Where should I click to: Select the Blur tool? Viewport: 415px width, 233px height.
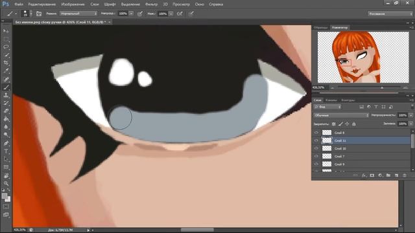(x=6, y=127)
